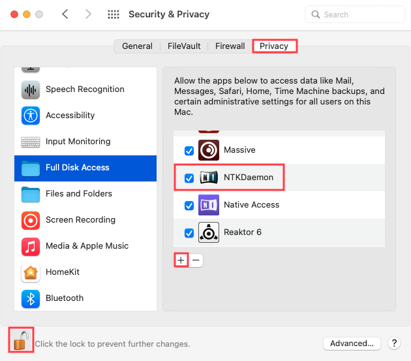The width and height of the screenshot is (411, 361).
Task: Select the Bluetooth privacy category
Action: pos(64,298)
